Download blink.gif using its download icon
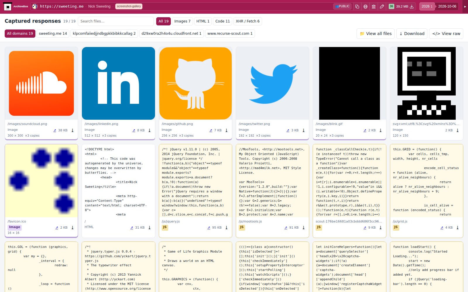This screenshot has width=468, height=292. click(x=381, y=130)
